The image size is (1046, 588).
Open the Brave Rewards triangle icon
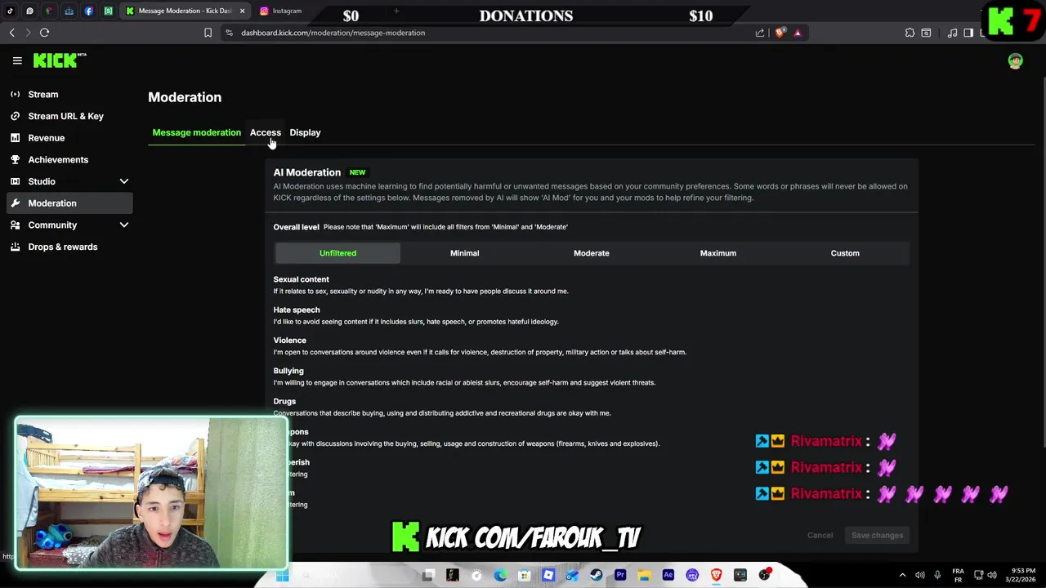click(x=798, y=33)
